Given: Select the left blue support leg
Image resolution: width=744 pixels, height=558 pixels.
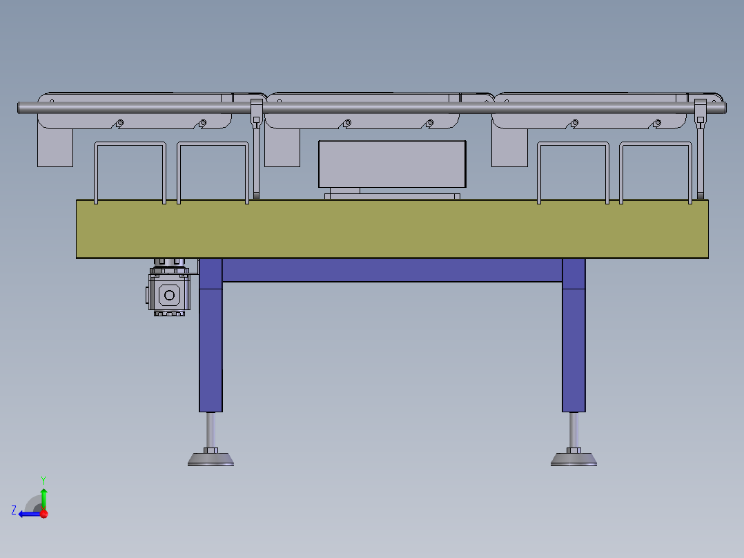Looking at the screenshot, I should tap(211, 335).
